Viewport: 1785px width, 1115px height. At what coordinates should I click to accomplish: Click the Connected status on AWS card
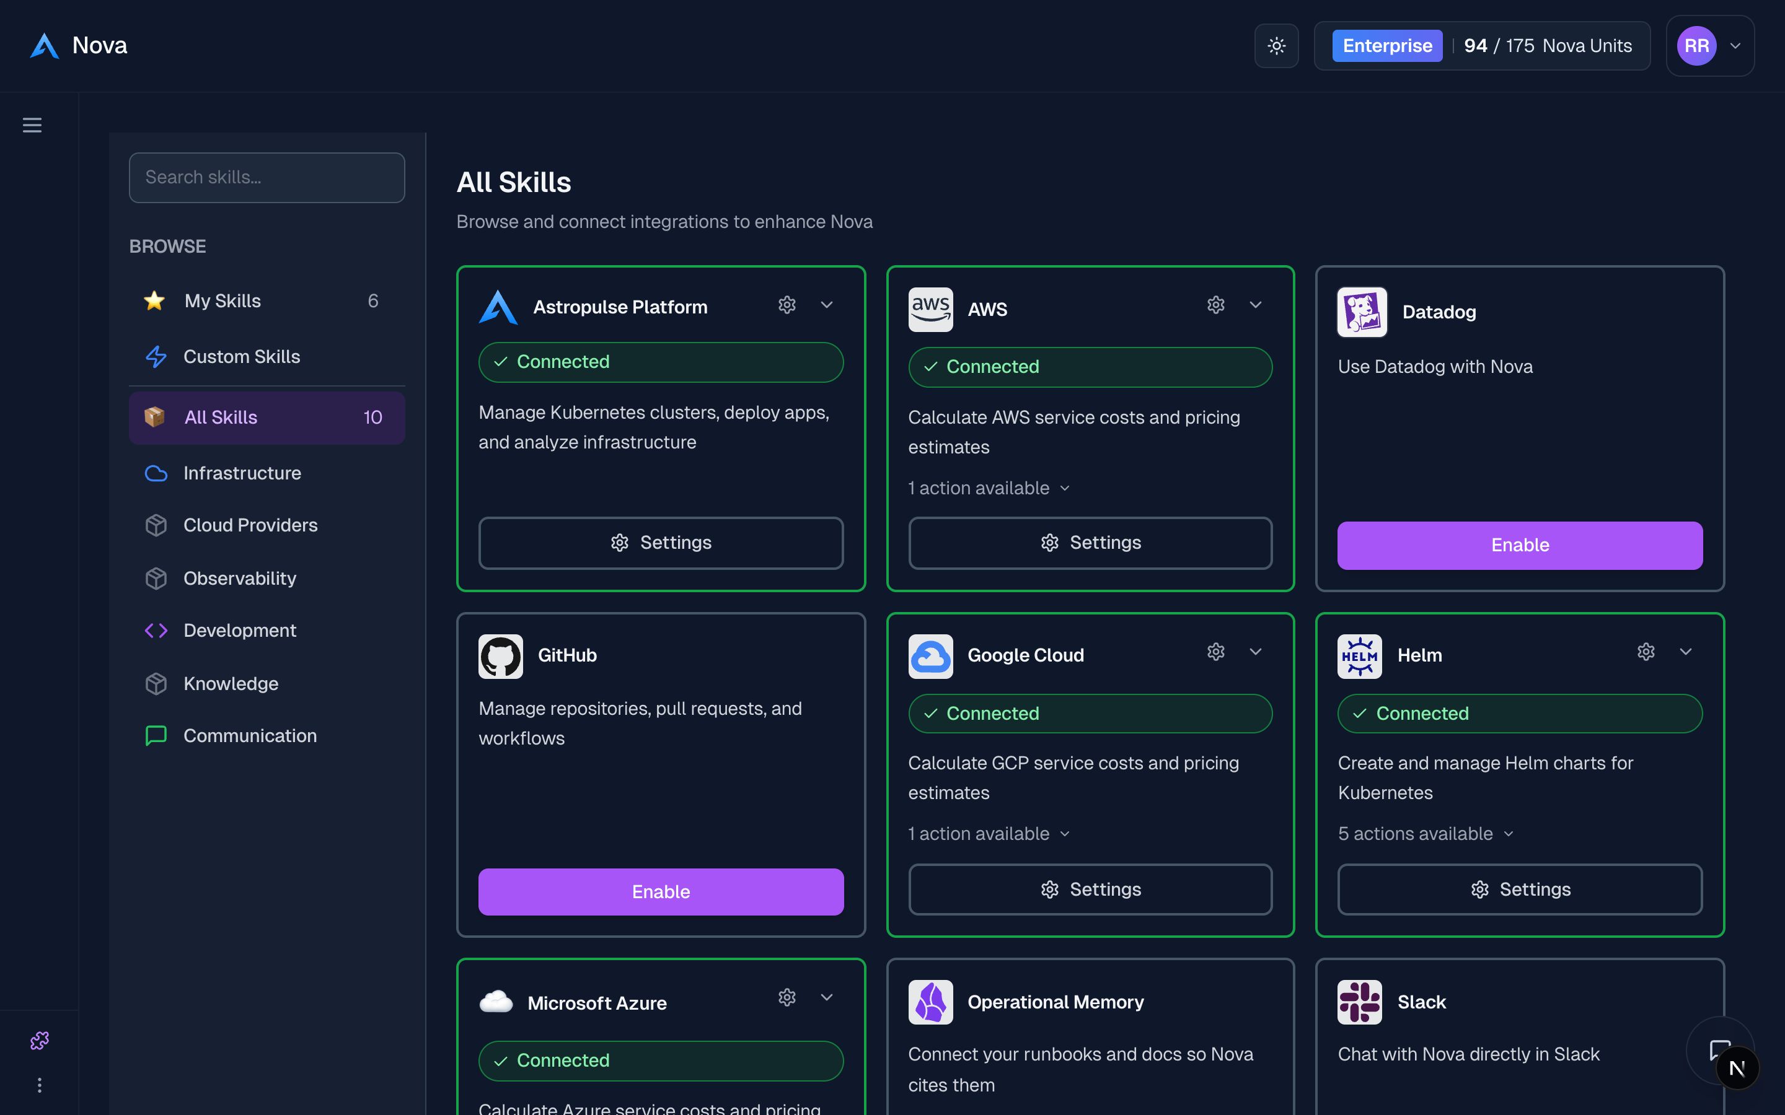coord(1090,367)
